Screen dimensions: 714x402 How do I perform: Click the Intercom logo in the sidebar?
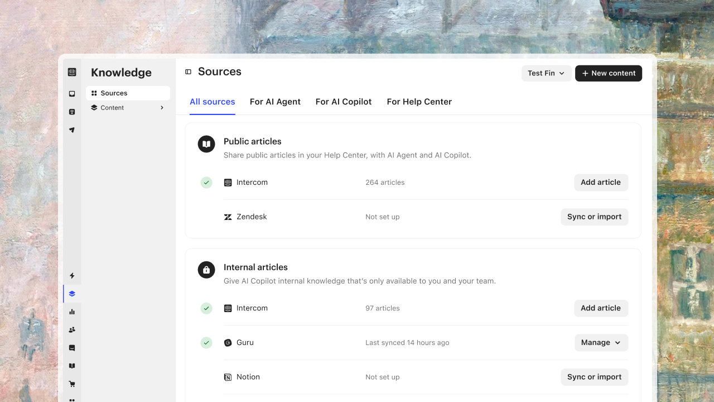click(x=72, y=72)
